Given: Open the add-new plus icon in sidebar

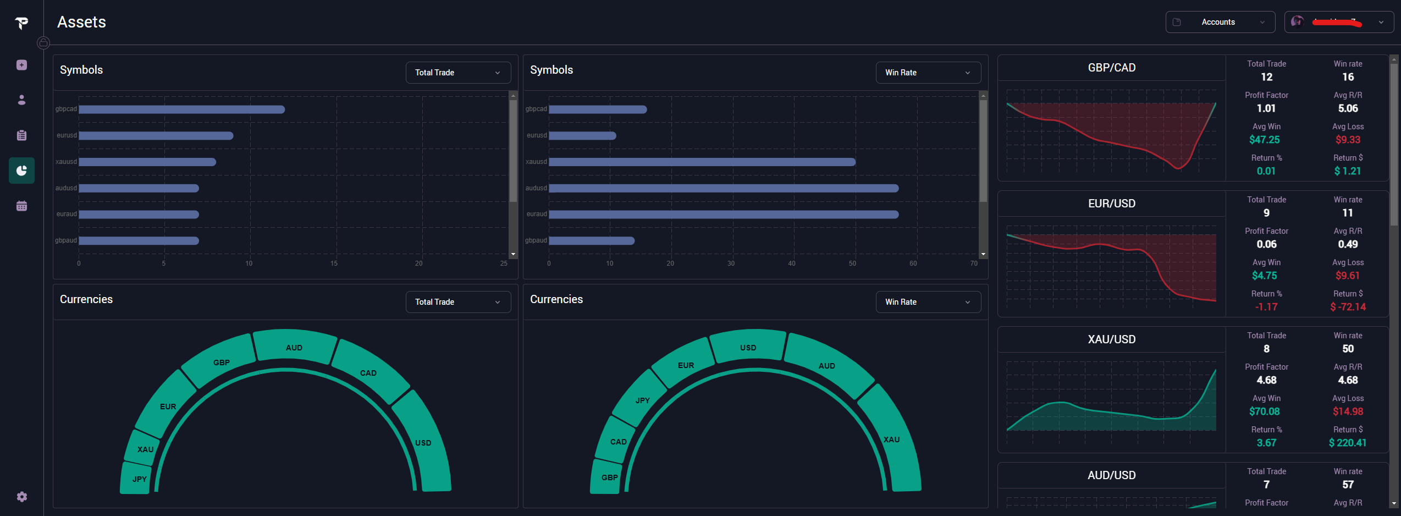Looking at the screenshot, I should (x=21, y=65).
